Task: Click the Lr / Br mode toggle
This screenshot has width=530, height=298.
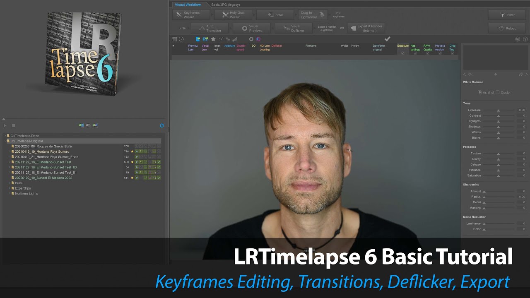Action: [x=182, y=28]
